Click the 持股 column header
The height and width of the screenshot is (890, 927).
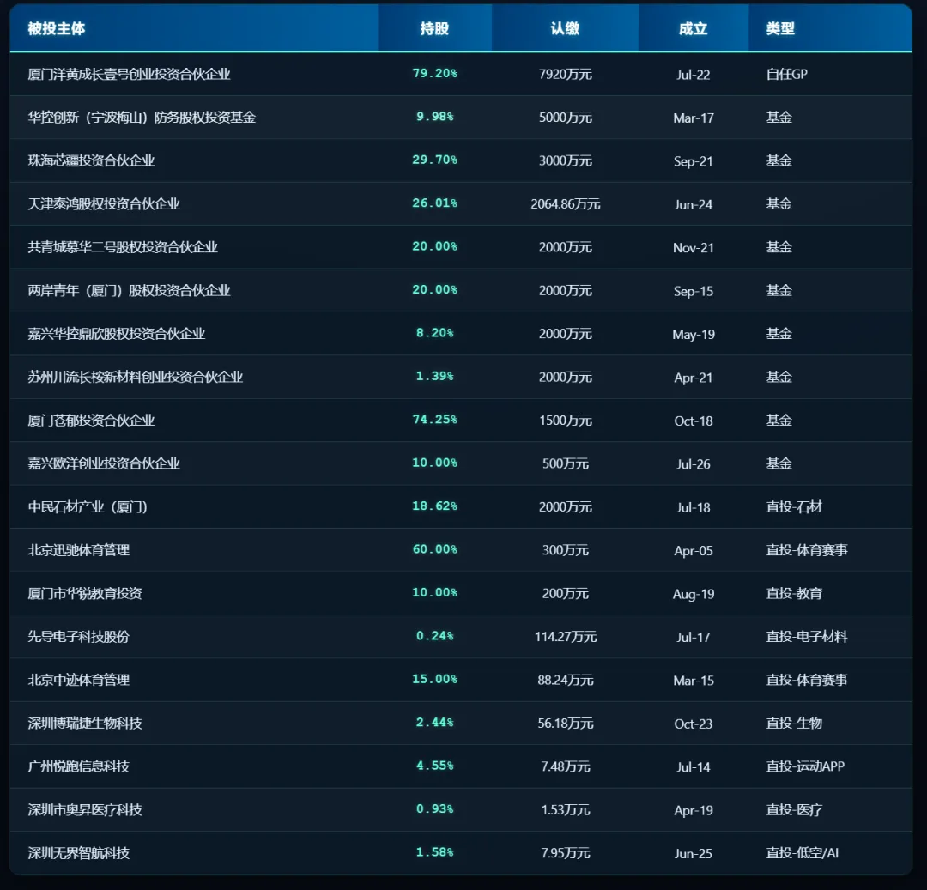click(x=434, y=28)
